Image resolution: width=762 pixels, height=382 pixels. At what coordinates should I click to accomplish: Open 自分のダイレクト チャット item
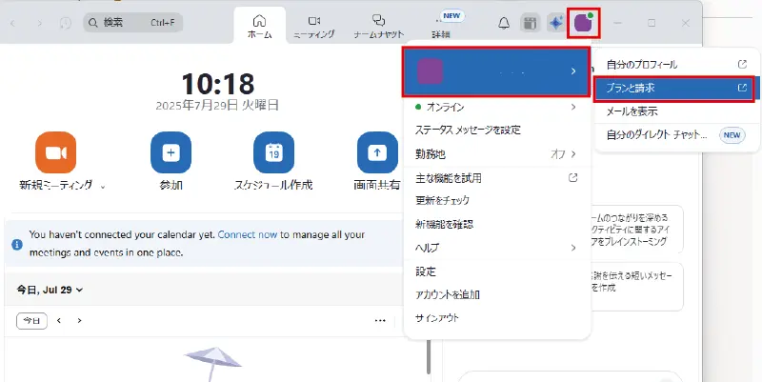(x=676, y=134)
